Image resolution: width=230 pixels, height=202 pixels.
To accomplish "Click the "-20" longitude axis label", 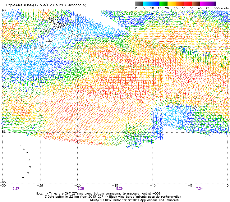I will pyautogui.click(x=78, y=186).
